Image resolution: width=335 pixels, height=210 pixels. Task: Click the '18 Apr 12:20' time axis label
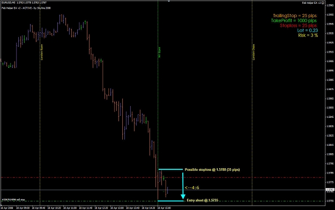[x=101, y=208]
